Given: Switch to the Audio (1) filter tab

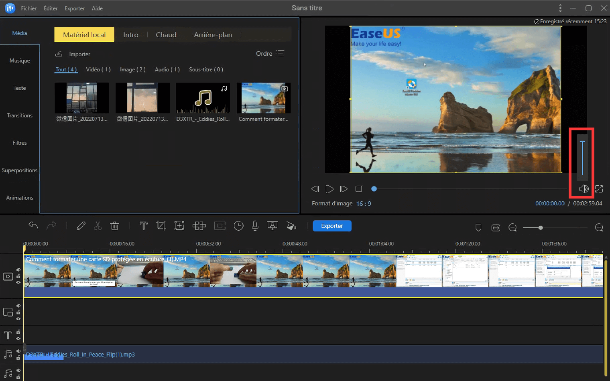Looking at the screenshot, I should click(167, 69).
